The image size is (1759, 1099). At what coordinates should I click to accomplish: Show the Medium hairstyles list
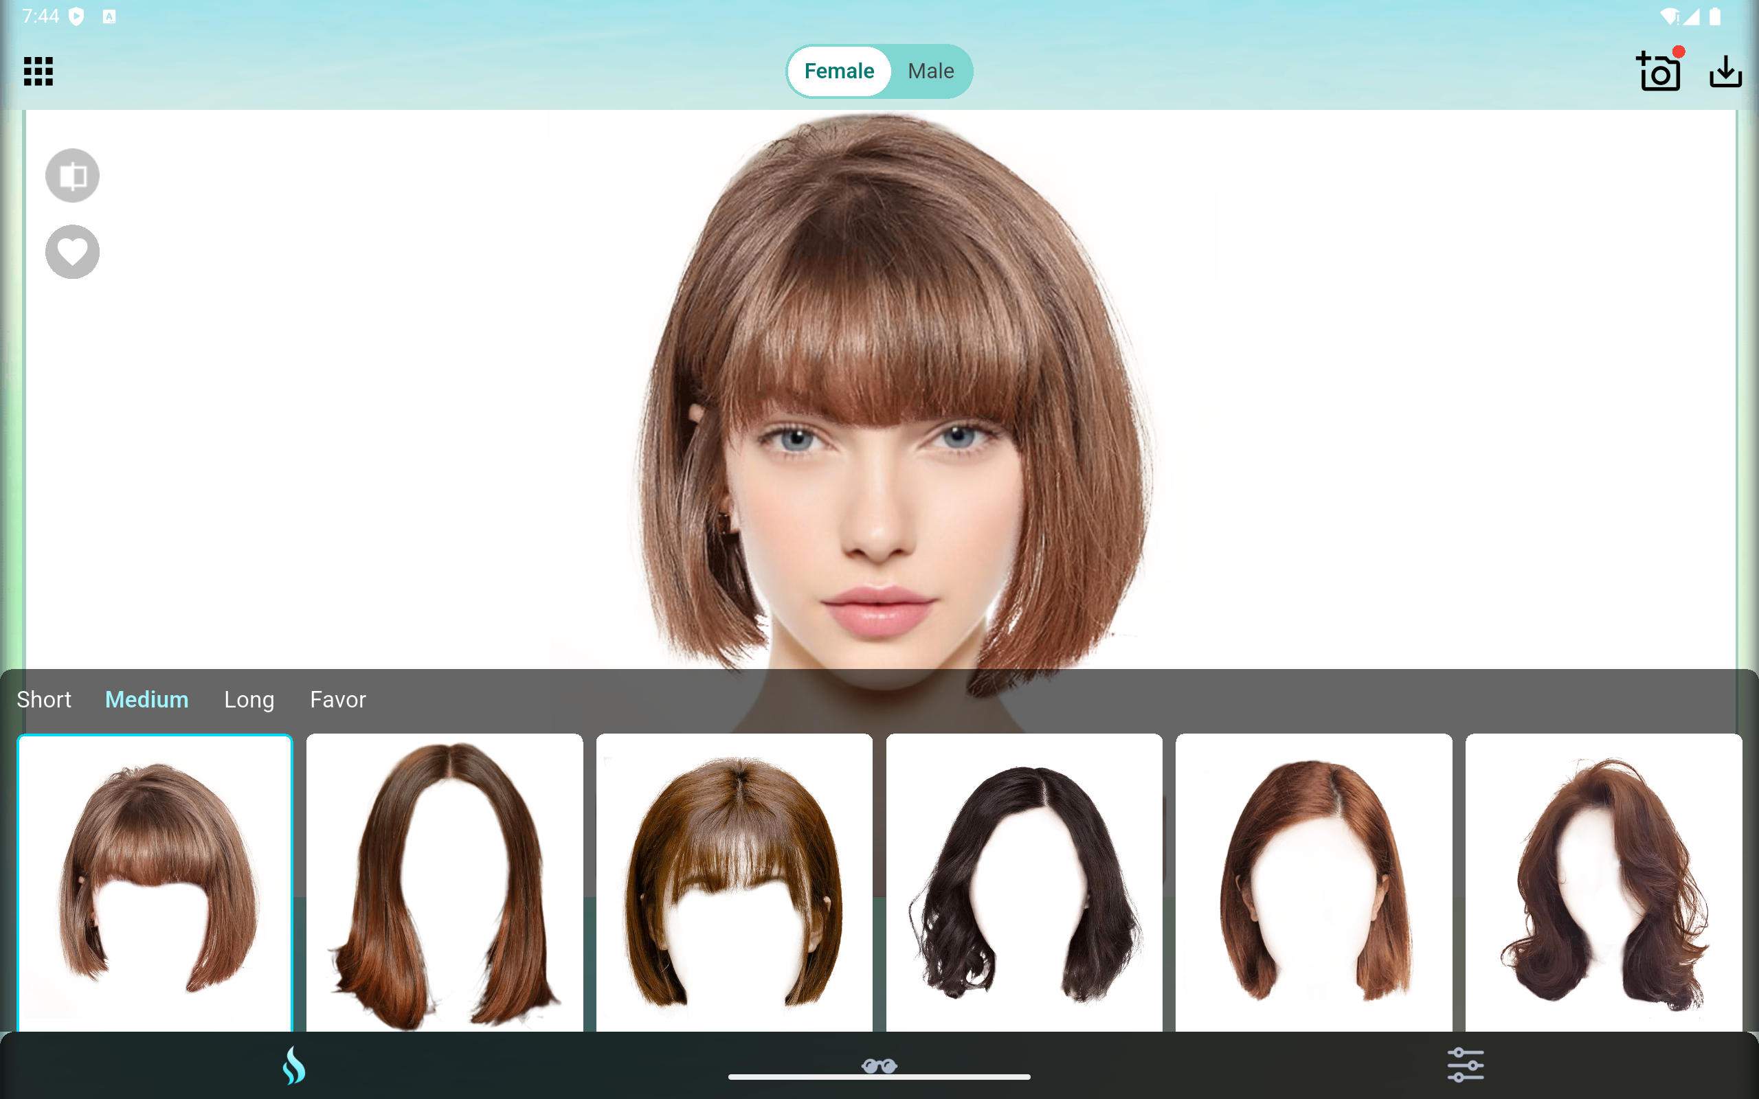(146, 699)
